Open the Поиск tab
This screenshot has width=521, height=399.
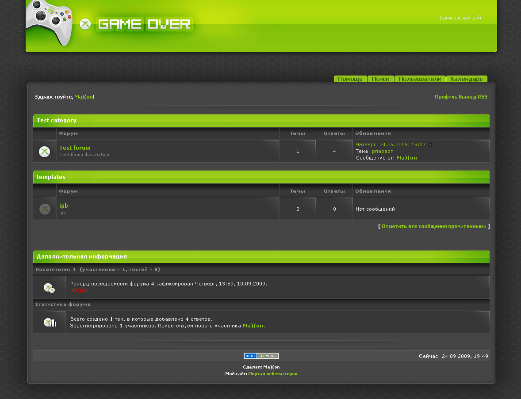[x=380, y=79]
